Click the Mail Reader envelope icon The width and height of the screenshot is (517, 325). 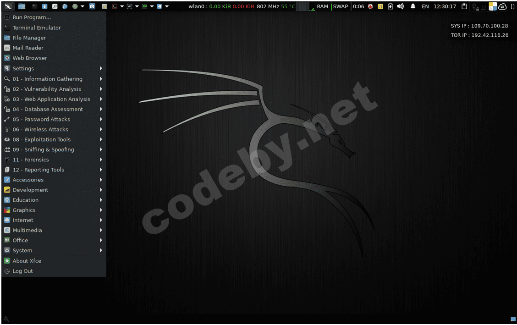(x=7, y=48)
